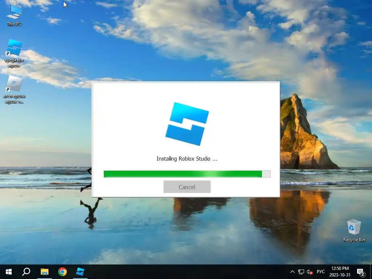Show hidden system tray icons
The height and width of the screenshot is (279, 372).
[292, 272]
